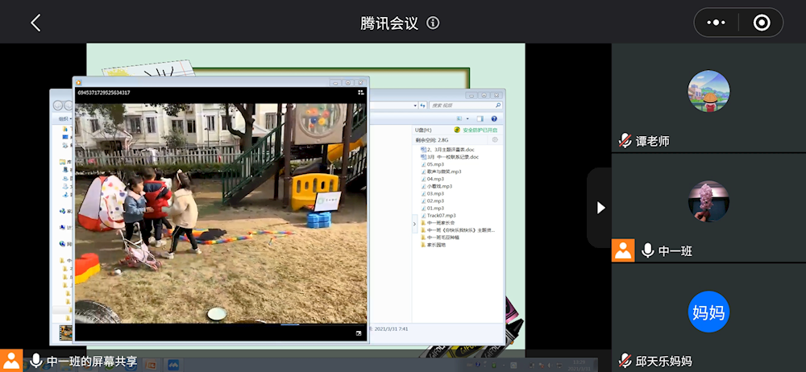Tap the orange presenter icon at bottom-left
This screenshot has height=372, width=806.
point(11,361)
